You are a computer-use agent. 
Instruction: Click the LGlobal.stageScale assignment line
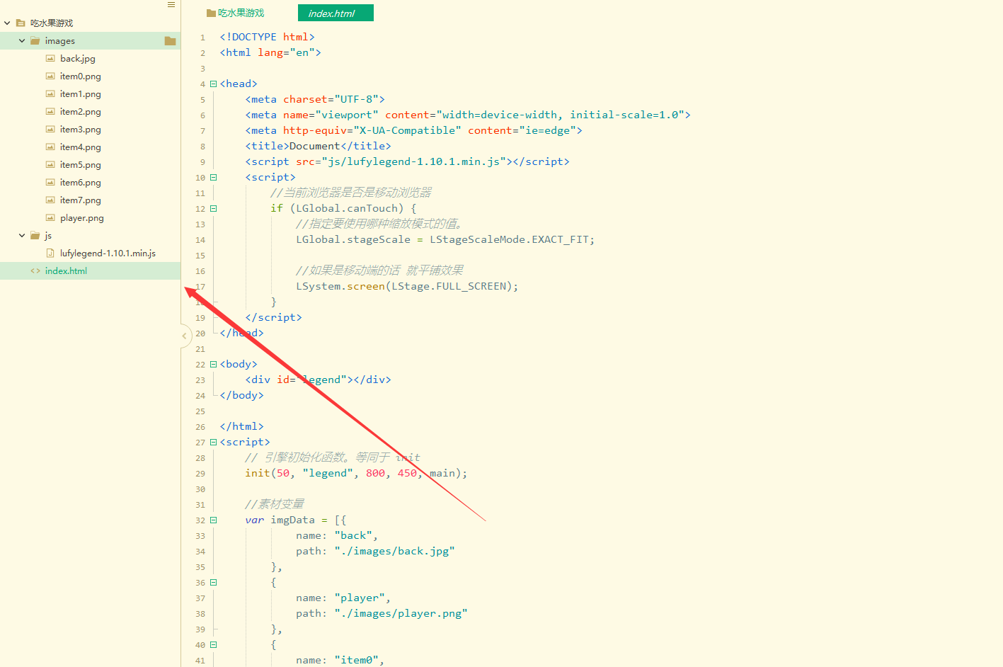coord(445,239)
